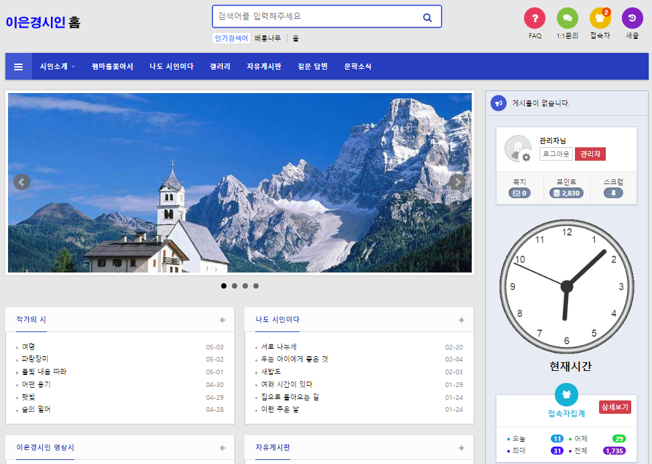
Task: Expand 나도 시인이다 section with plus
Action: tap(461, 320)
